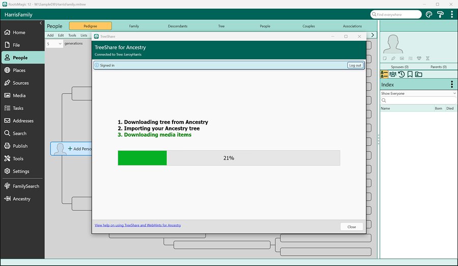Open the Show Everyone filter dropdown
Screen dimensions: 458x266
pyautogui.click(x=418, y=93)
